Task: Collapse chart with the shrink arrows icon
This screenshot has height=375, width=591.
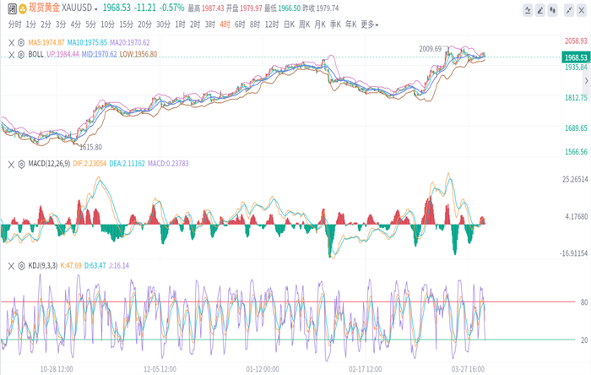Action: pyautogui.click(x=569, y=10)
